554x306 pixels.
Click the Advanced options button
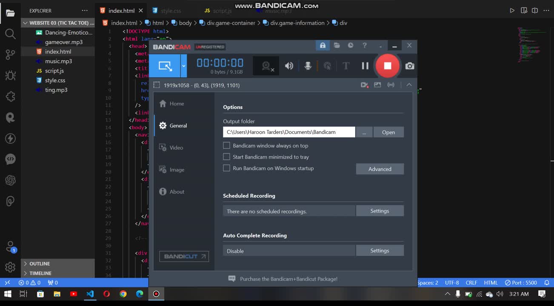coord(380,169)
